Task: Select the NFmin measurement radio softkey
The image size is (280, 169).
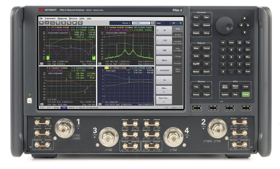Action: 164,60
